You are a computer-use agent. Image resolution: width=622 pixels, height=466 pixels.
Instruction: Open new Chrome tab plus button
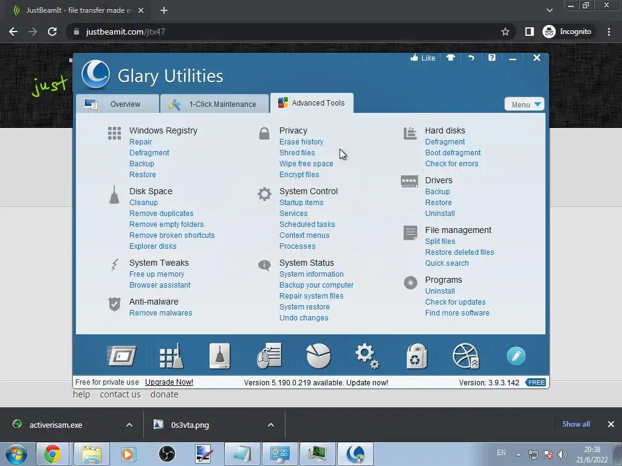[x=164, y=11]
